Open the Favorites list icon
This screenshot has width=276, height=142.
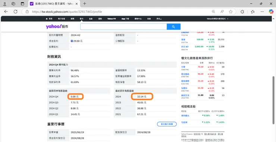point(253,12)
